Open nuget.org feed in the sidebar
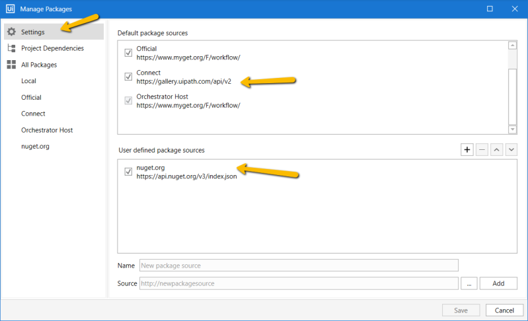The height and width of the screenshot is (321, 528). 35,147
